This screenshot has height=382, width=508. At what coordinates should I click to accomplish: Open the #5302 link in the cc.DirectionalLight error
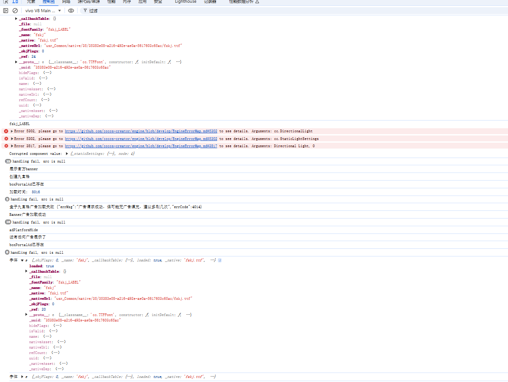[141, 131]
